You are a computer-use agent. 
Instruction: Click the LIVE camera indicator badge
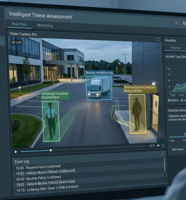[16, 42]
